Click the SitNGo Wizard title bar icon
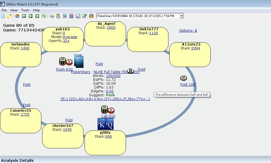This screenshot has width=271, height=163. tap(2, 4)
